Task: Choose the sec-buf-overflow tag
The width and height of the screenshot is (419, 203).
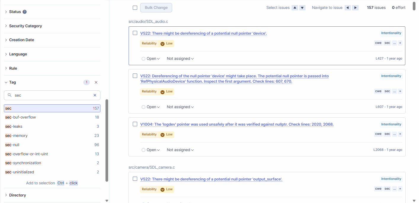Action: [x=20, y=117]
